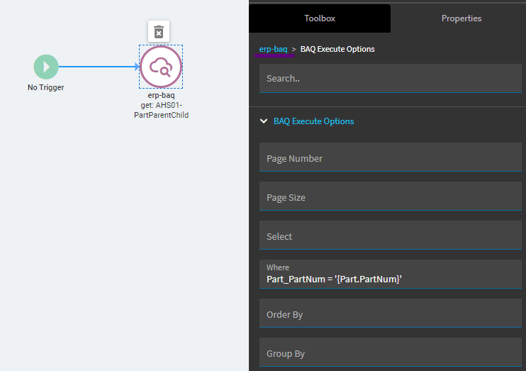Viewport: 526px width, 371px height.
Task: Click the erp-baq breadcrumb link
Action: tap(274, 49)
